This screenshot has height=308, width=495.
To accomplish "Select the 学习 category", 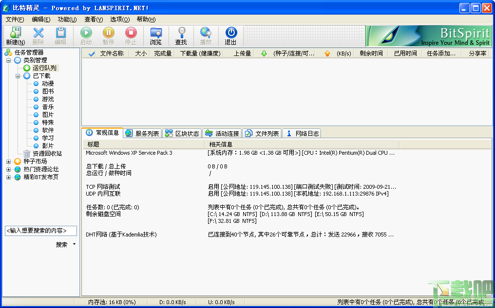I will pos(48,138).
